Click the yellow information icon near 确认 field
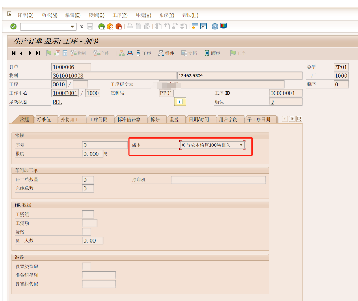This screenshot has width=358, height=301. point(180,102)
